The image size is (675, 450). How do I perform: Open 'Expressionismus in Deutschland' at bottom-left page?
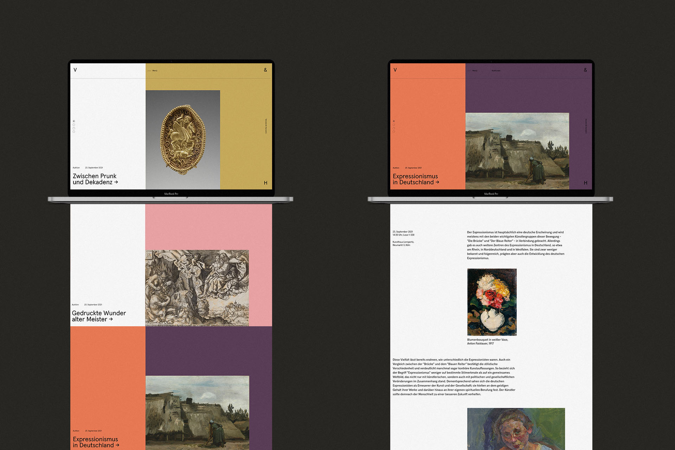[96, 442]
